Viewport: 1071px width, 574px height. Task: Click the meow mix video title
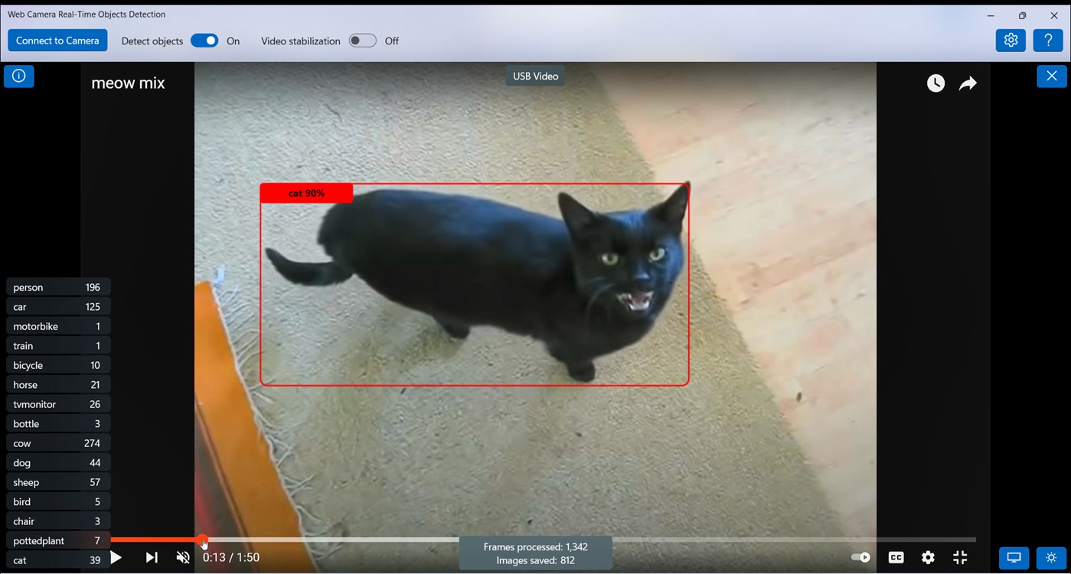pyautogui.click(x=128, y=83)
